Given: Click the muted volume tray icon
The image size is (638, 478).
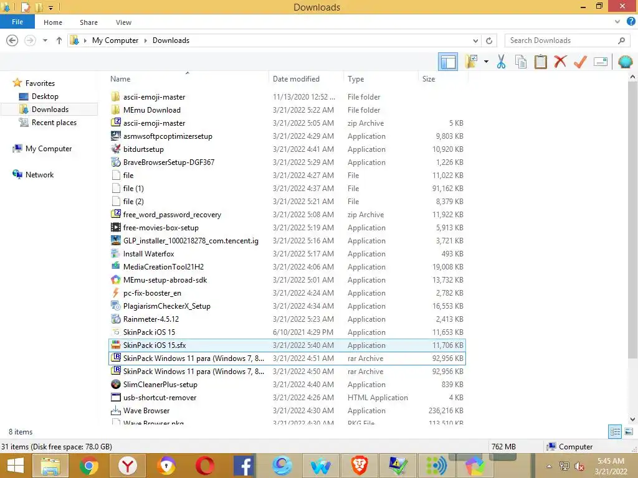Looking at the screenshot, I should click(x=579, y=466).
